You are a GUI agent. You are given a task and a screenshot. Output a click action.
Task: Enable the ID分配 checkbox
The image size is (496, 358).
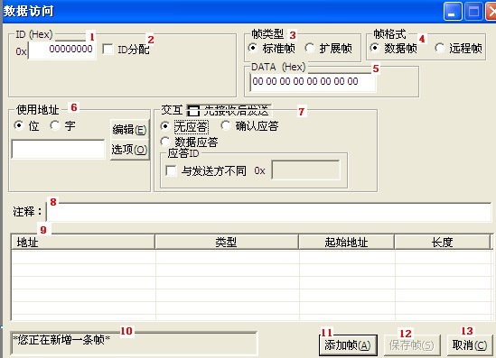108,50
